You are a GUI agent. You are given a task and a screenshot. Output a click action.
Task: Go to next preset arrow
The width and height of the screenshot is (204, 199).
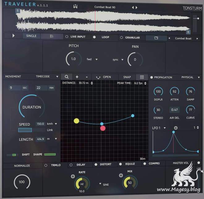(x=136, y=7)
